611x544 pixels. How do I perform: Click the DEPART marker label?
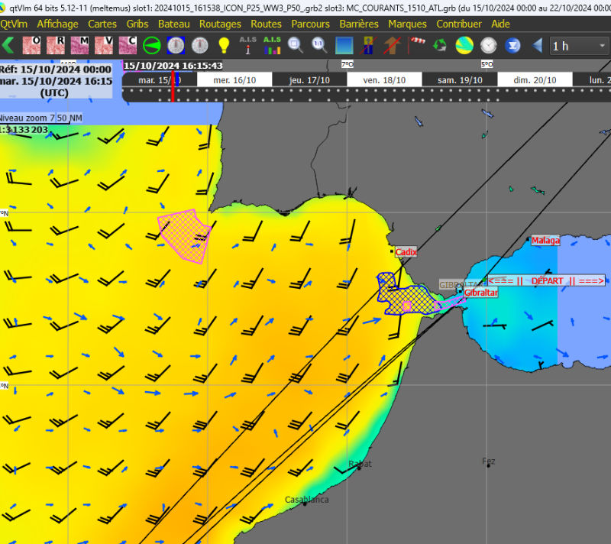(547, 280)
